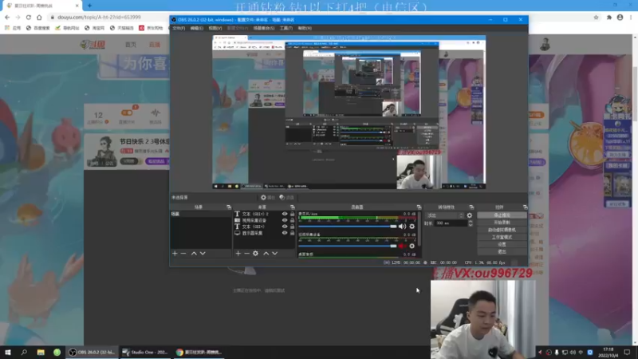The width and height of the screenshot is (638, 359).
Task: Lock the 文本 (GDI+) source
Action: pyautogui.click(x=292, y=227)
